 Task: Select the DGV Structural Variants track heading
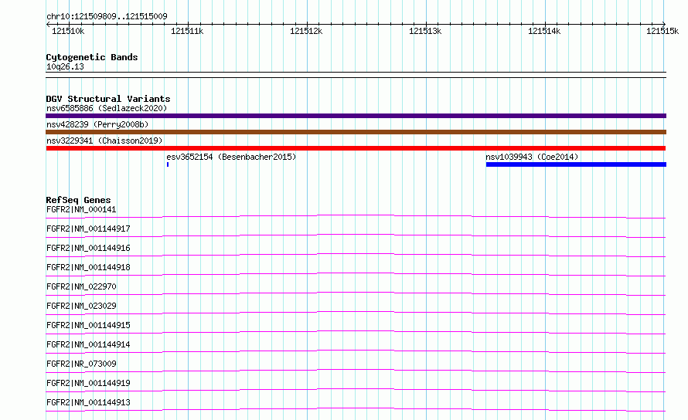pos(108,99)
